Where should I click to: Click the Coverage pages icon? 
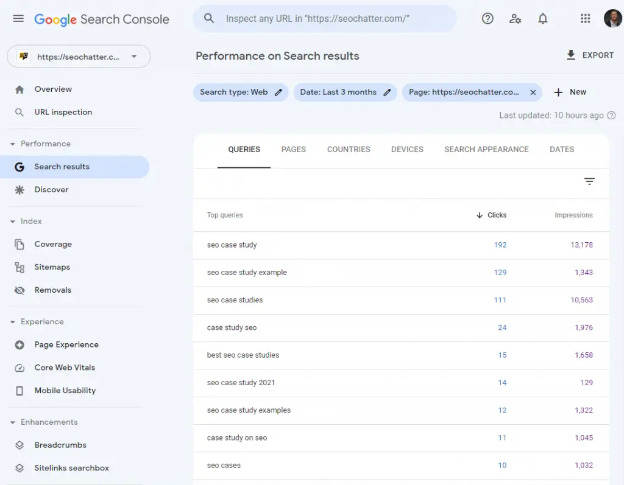tap(19, 245)
